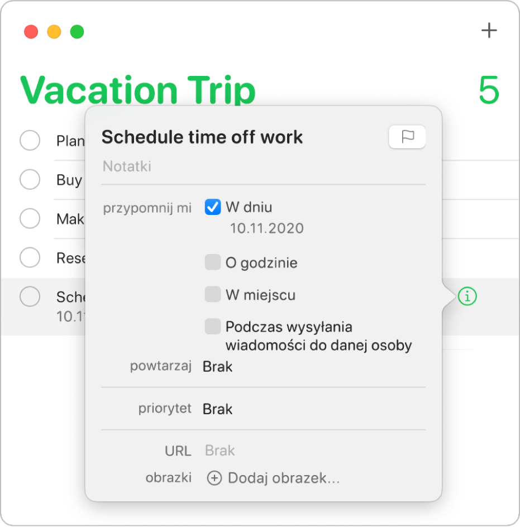Complete the Mak reminder circle
Screen dimensions: 520x527
30,218
